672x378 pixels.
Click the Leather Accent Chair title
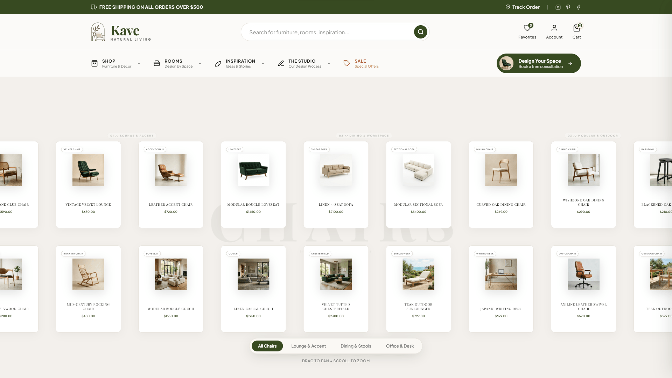pos(171,205)
